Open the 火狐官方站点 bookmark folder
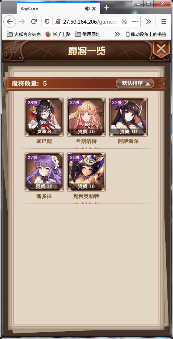The image size is (173, 339). [24, 34]
